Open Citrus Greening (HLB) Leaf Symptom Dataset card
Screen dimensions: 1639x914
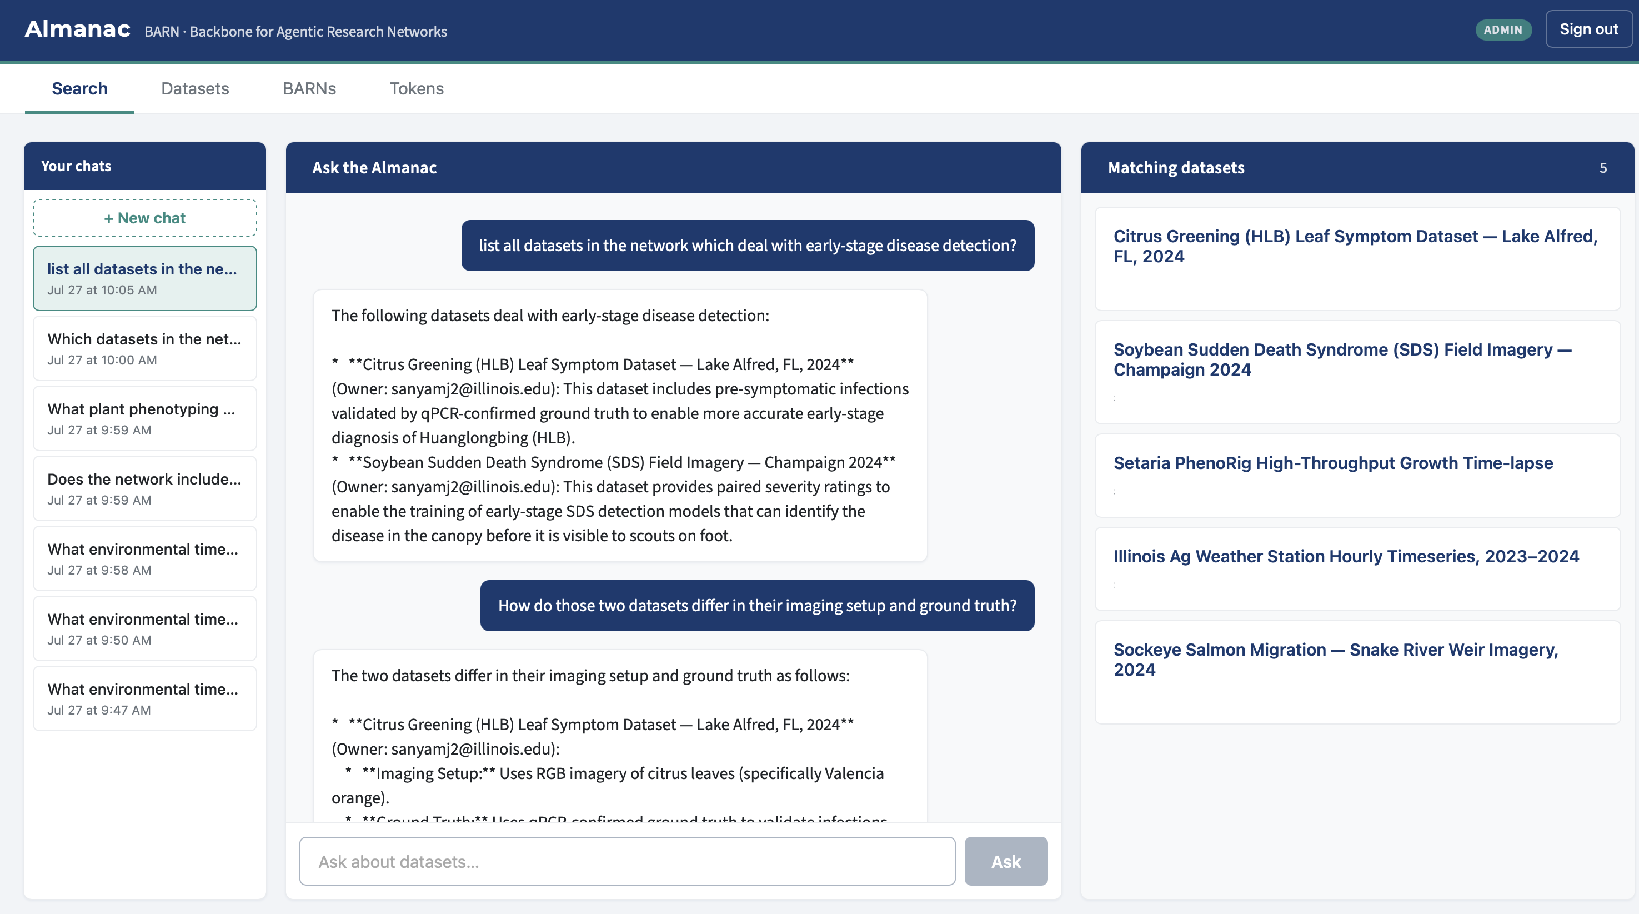pyautogui.click(x=1357, y=259)
